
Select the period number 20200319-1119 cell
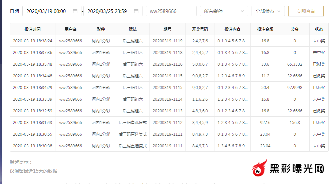click(168, 41)
